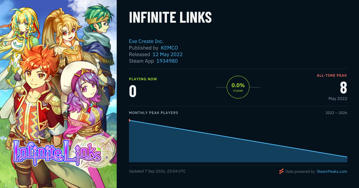Click the SteamPeaks lightning logo icon
This screenshot has width=359, height=188.
coord(281,171)
